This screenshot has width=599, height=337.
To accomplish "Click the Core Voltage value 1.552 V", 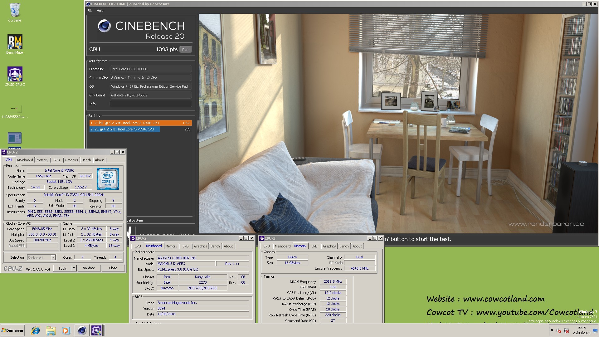I will tap(81, 187).
